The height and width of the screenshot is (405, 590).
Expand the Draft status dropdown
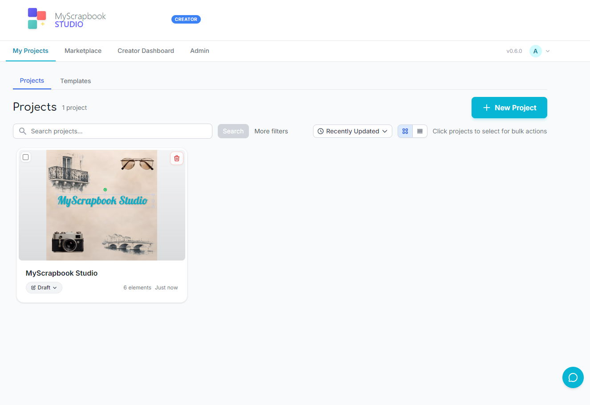tap(44, 288)
